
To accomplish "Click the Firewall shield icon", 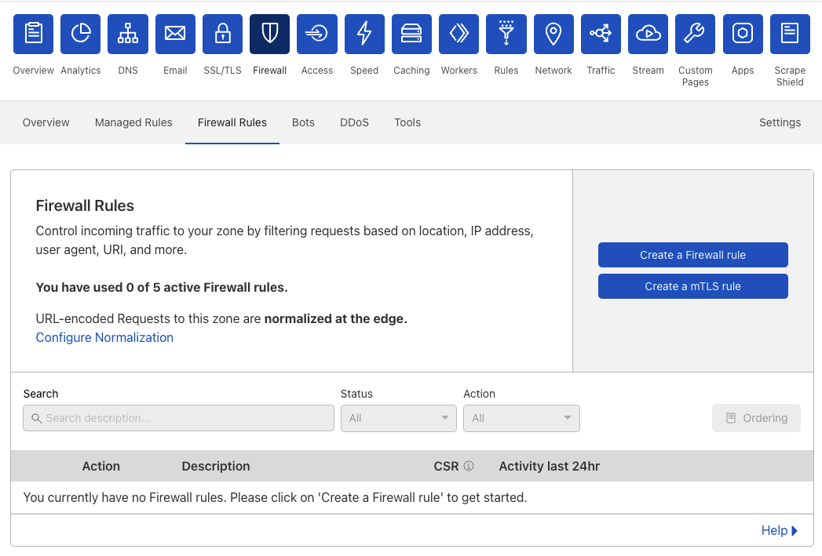I will tap(269, 34).
